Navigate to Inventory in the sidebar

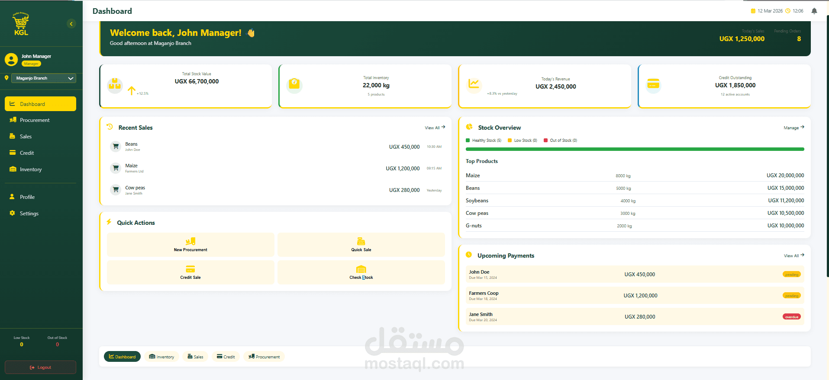tap(40, 169)
